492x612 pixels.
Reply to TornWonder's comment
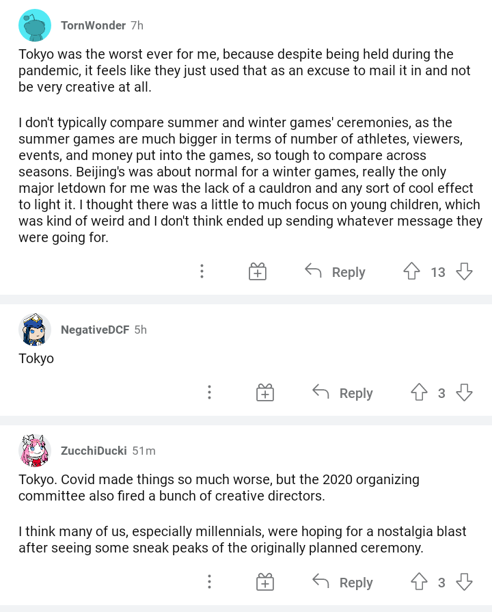tap(335, 272)
